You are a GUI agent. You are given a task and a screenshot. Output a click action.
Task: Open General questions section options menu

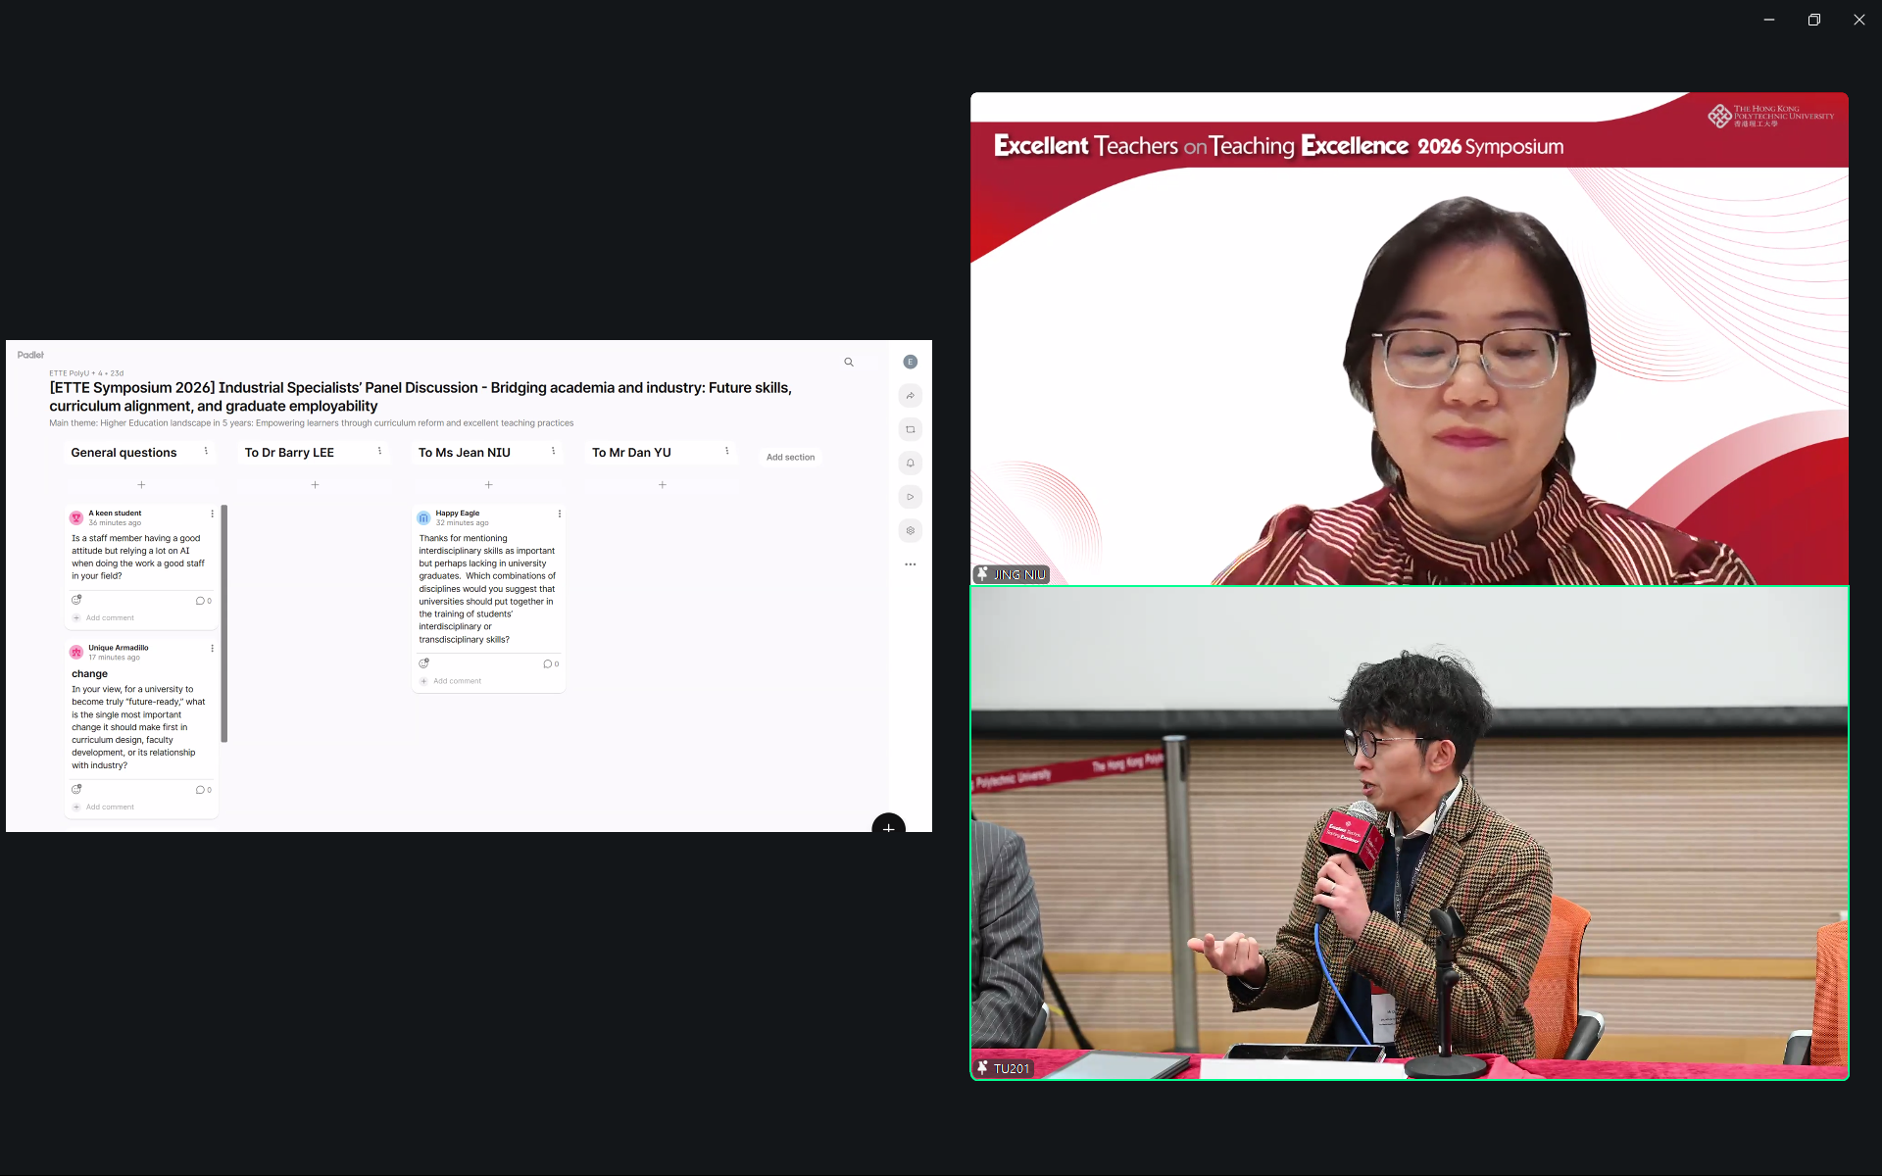click(206, 452)
